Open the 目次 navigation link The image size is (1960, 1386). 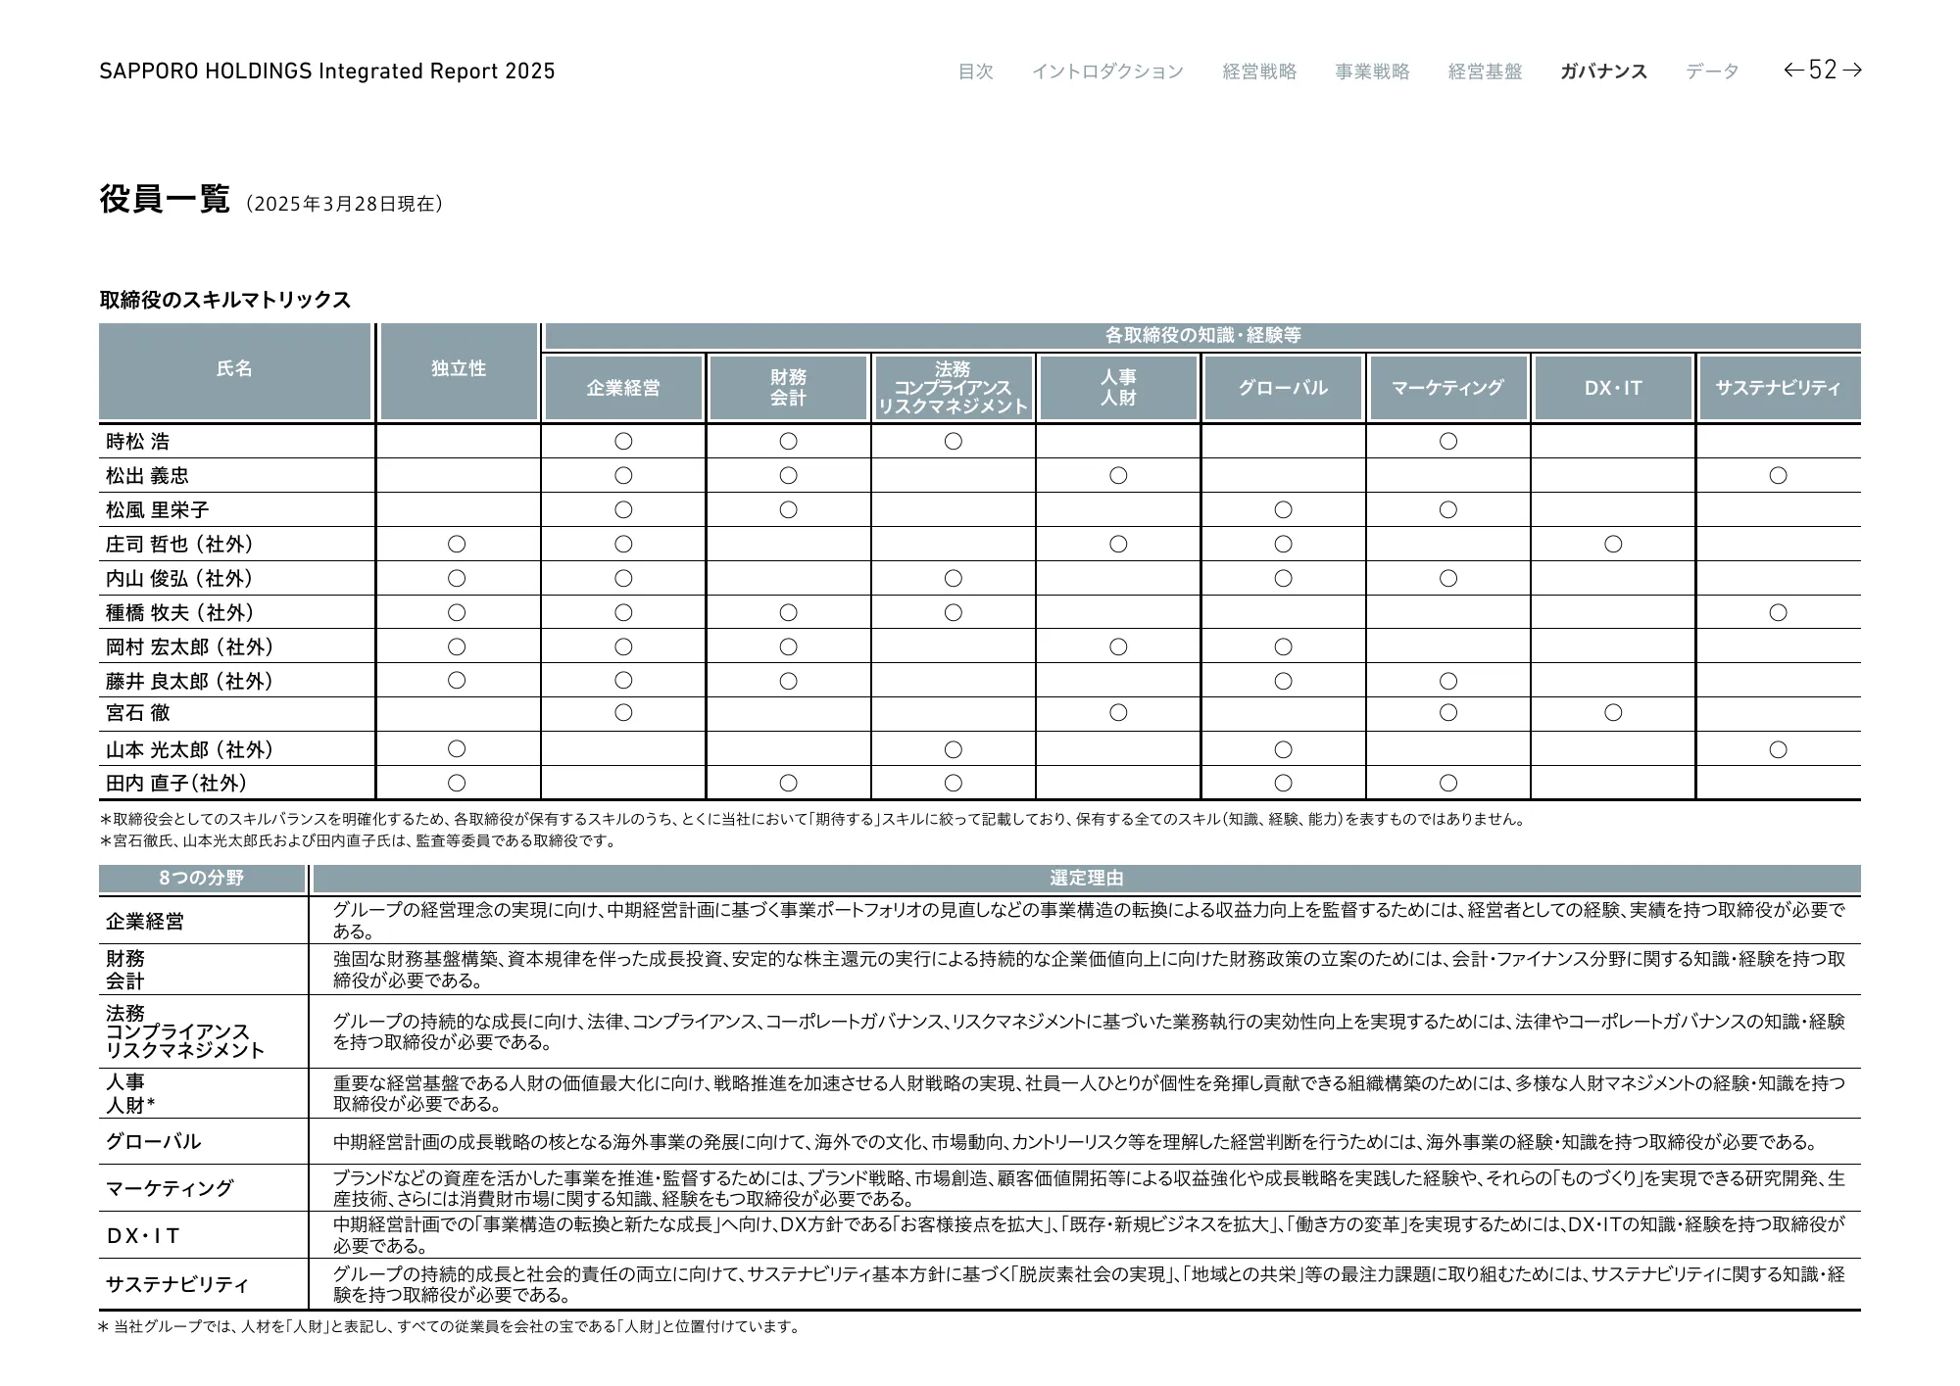click(x=975, y=72)
